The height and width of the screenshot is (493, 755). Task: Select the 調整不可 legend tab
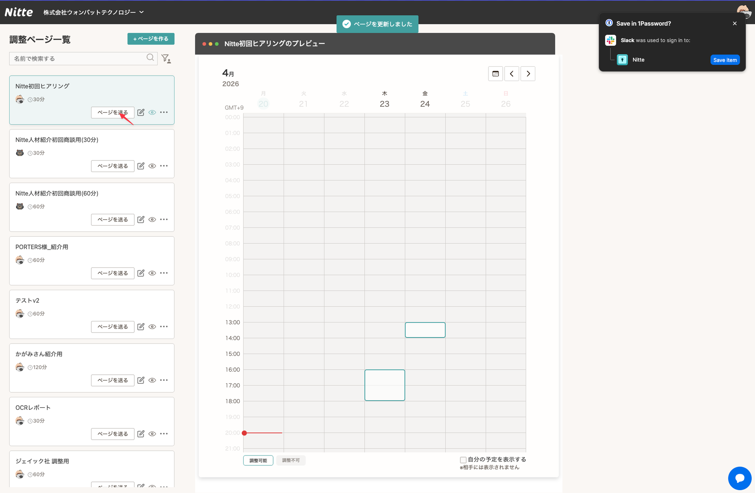pyautogui.click(x=291, y=461)
